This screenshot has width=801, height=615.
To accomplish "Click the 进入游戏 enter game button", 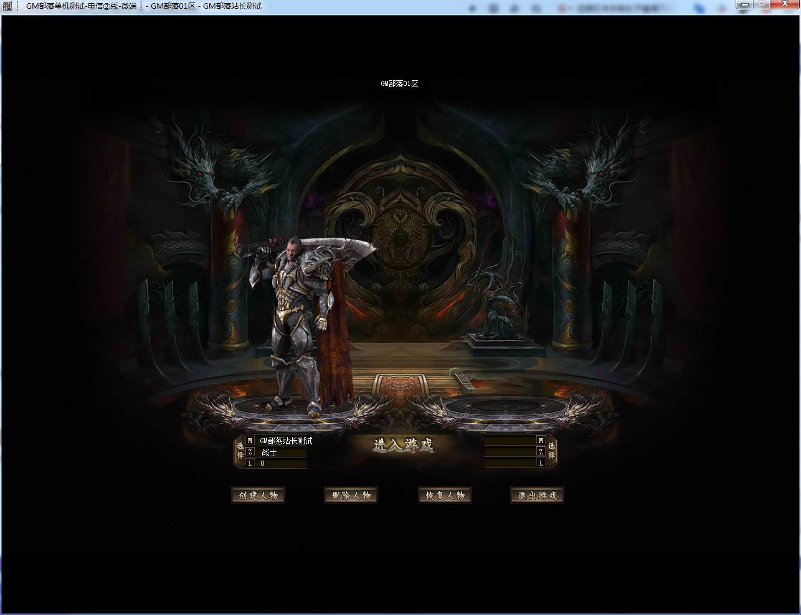I will pos(403,445).
